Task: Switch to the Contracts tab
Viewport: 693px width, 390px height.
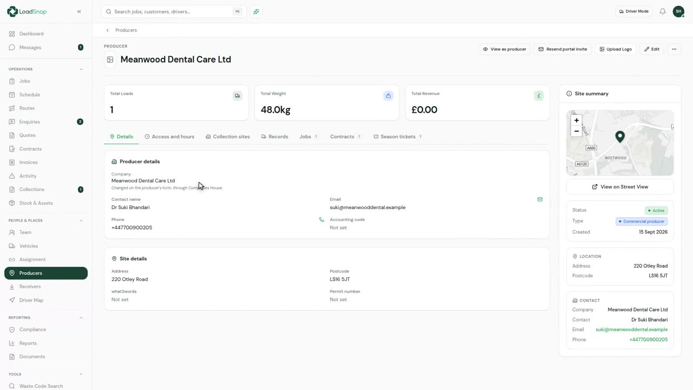Action: 345,136
